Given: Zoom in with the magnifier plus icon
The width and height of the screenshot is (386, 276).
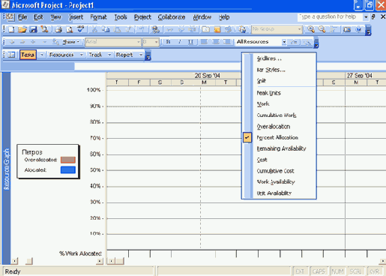Looking at the screenshot, I should pyautogui.click(x=311, y=29).
